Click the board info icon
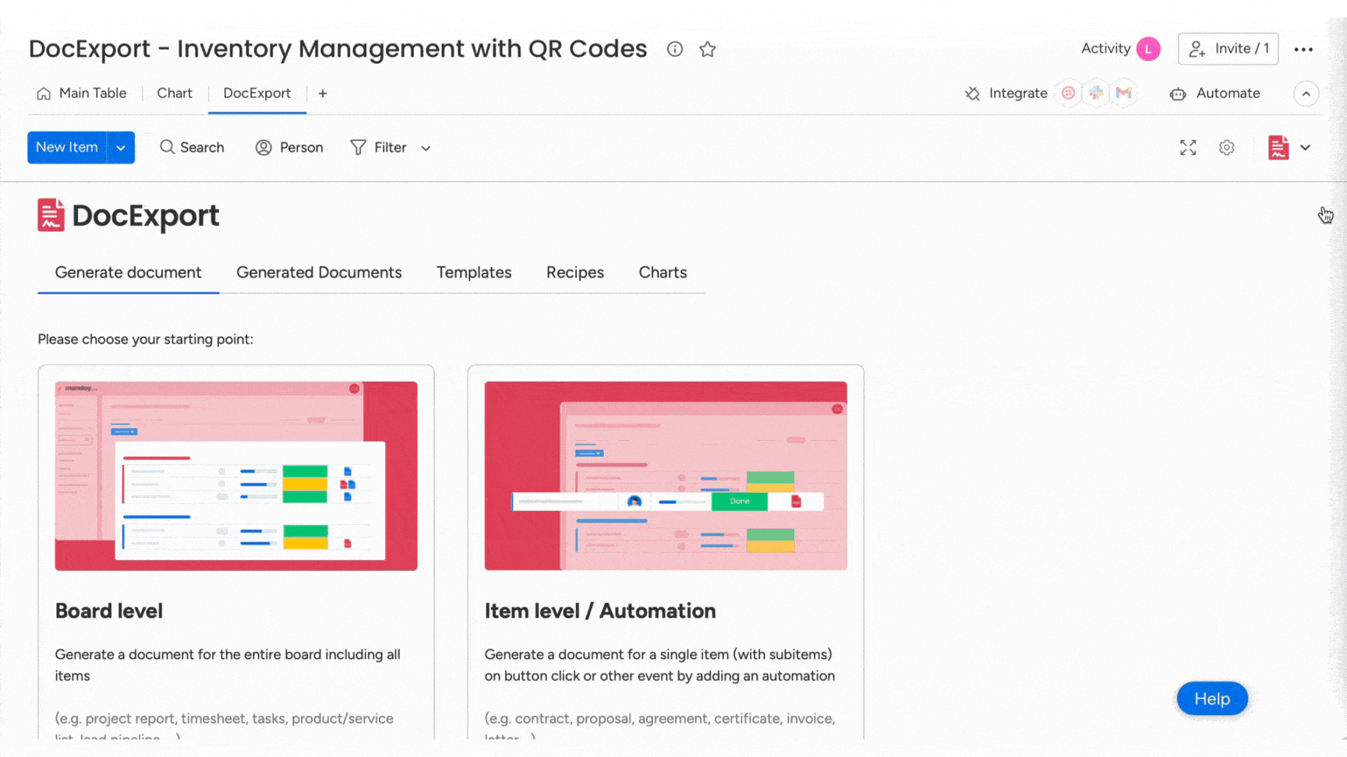The width and height of the screenshot is (1347, 757). [675, 49]
